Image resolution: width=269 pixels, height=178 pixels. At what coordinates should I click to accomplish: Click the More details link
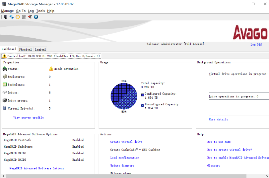click(218, 119)
